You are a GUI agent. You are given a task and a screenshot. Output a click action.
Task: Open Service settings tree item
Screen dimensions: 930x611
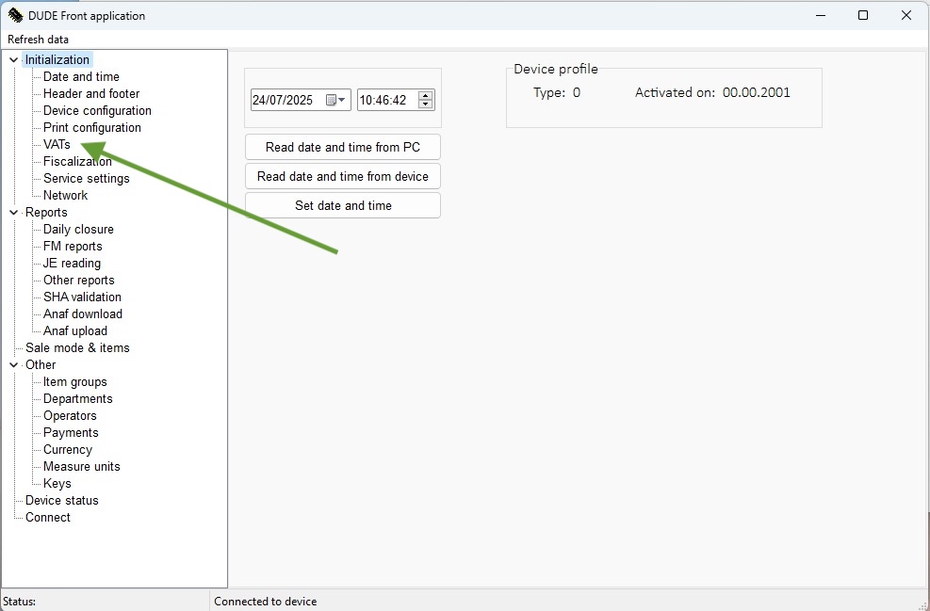[86, 178]
